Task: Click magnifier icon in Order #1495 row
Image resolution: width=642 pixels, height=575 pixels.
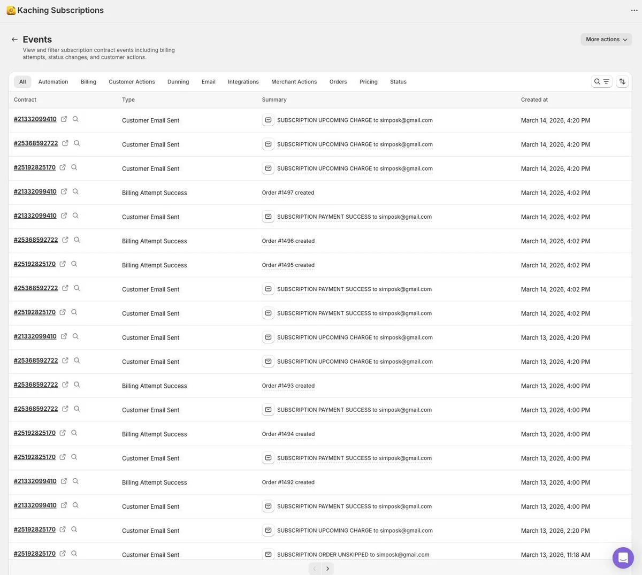Action: [x=74, y=264]
